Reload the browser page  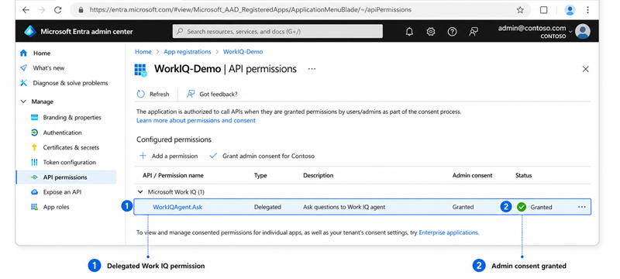pyautogui.click(x=57, y=10)
